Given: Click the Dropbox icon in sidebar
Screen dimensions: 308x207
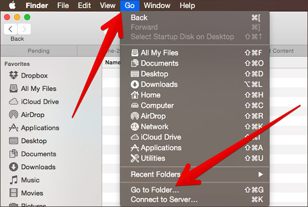Looking at the screenshot, I should 13,75.
